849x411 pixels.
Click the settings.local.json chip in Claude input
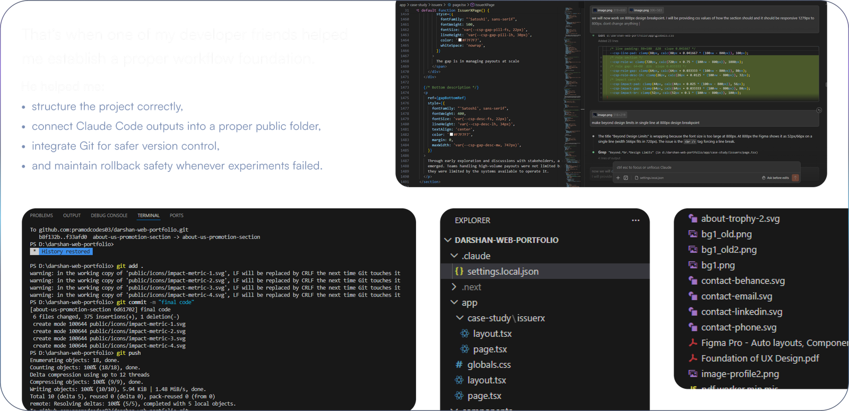point(649,178)
